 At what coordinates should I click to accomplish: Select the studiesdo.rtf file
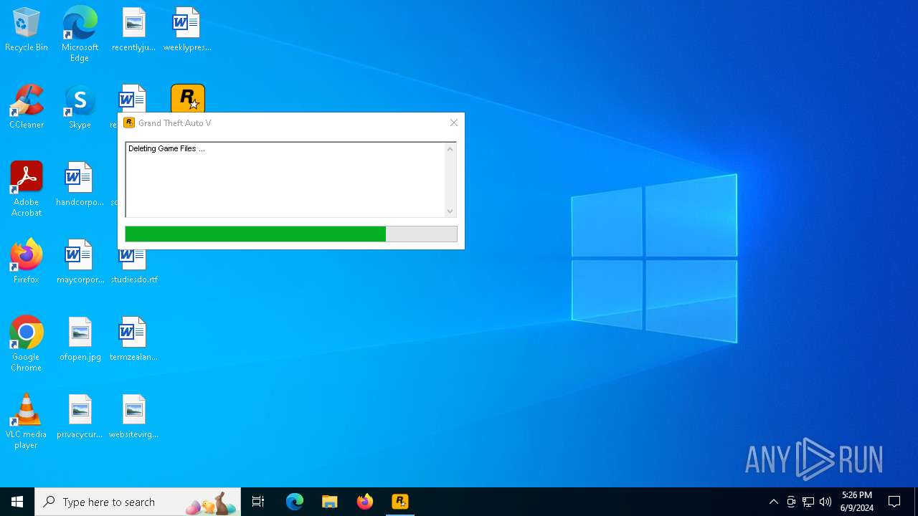(133, 267)
